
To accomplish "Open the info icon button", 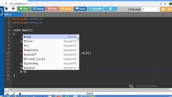I will [163, 9].
